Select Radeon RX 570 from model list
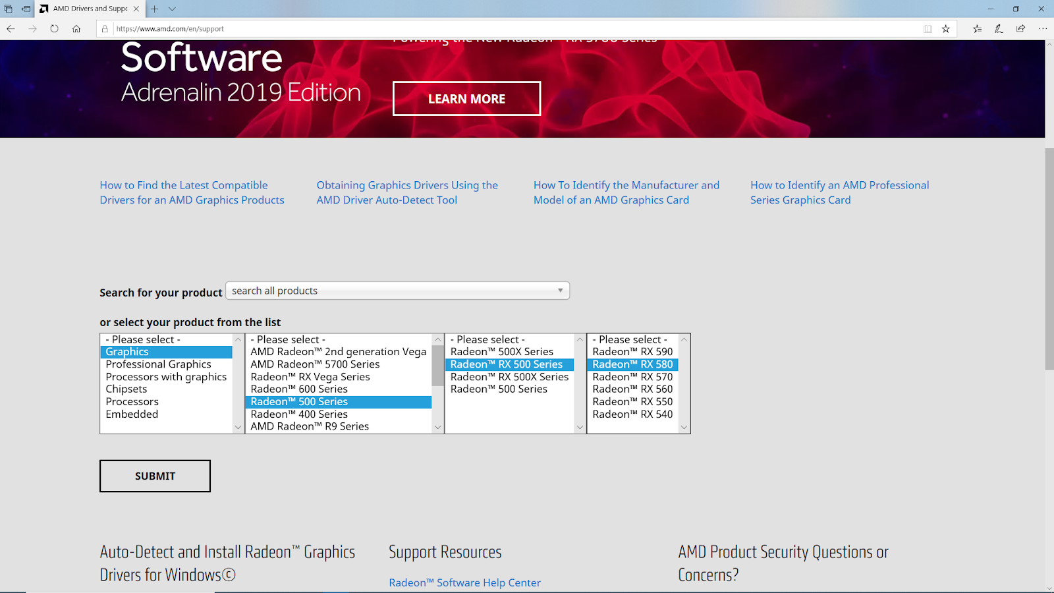The width and height of the screenshot is (1054, 593). [632, 377]
